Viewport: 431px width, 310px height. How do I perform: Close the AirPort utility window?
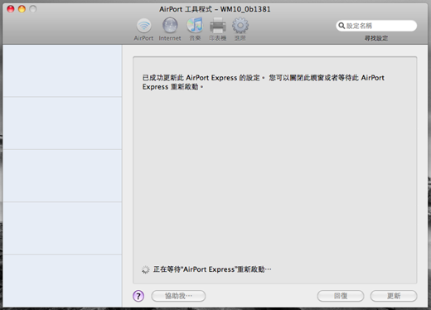[11, 9]
